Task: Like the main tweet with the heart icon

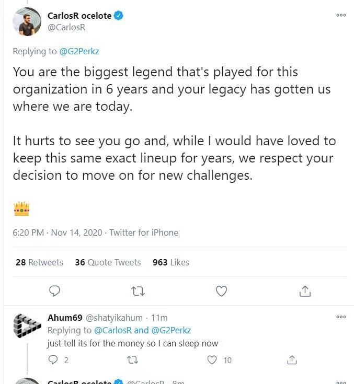Action: (221, 291)
